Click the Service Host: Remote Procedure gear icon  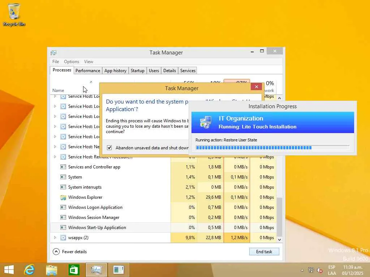[x=63, y=157]
